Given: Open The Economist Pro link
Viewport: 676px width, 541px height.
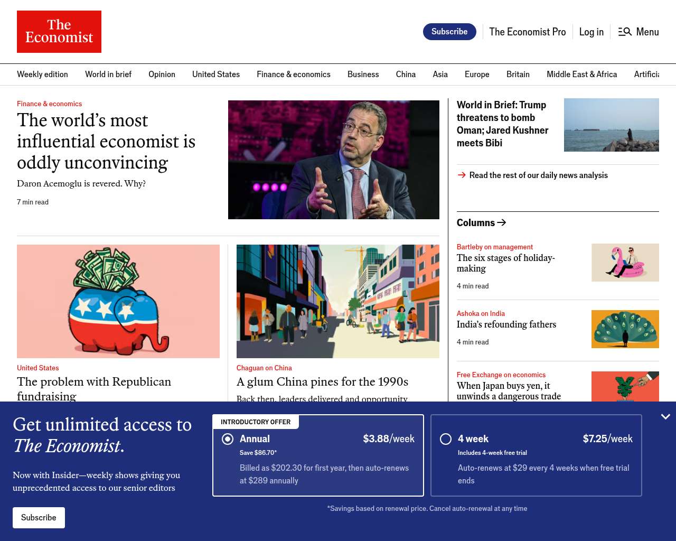Looking at the screenshot, I should (x=528, y=32).
